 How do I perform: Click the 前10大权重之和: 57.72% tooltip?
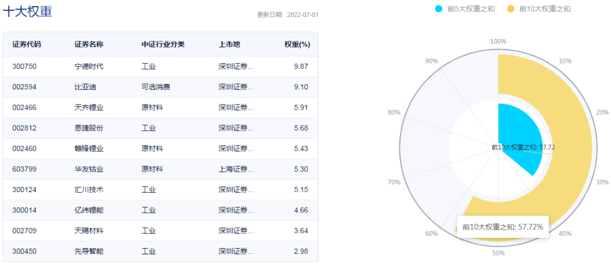click(x=503, y=227)
